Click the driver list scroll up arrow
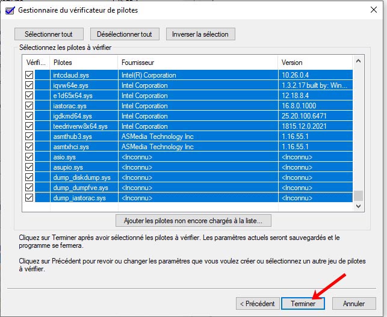 (358, 61)
